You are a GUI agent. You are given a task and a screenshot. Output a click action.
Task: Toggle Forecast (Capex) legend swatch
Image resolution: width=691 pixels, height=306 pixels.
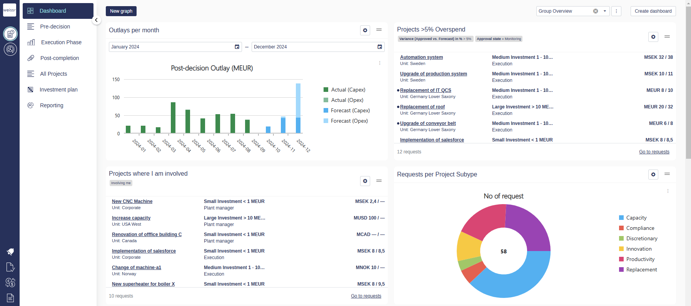pos(326,110)
